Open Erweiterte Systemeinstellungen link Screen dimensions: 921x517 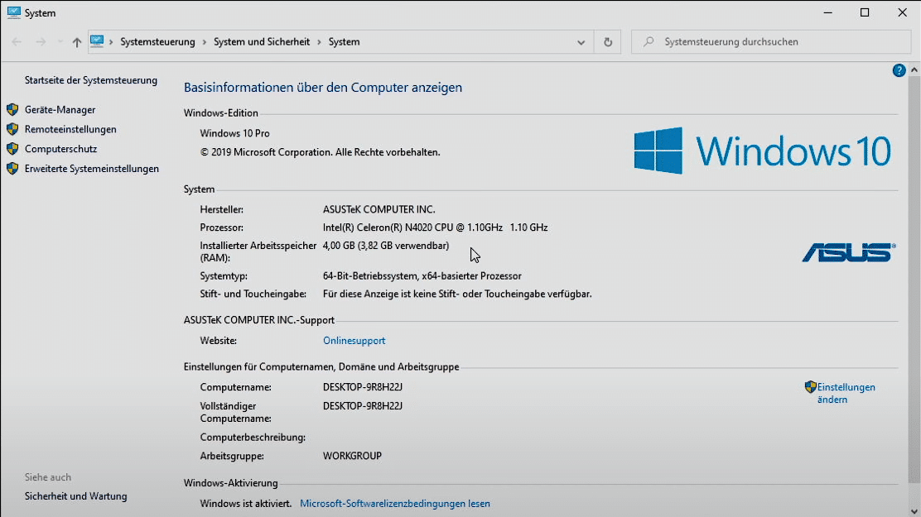(92, 169)
